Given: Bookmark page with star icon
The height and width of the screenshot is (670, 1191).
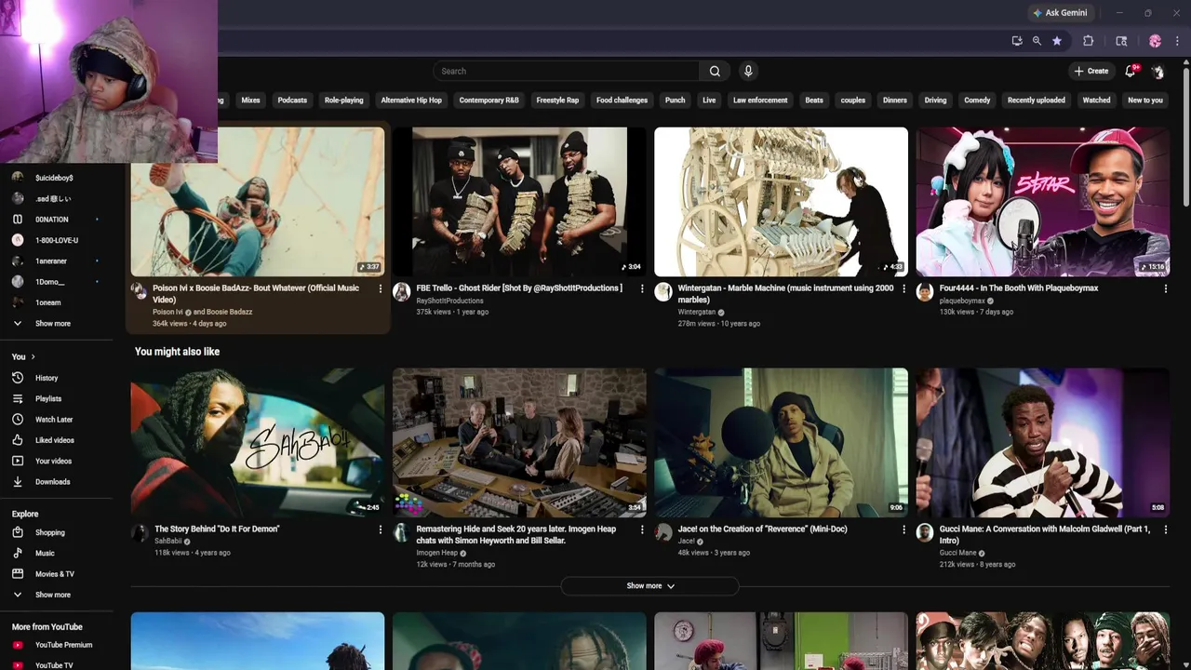Looking at the screenshot, I should (x=1057, y=41).
